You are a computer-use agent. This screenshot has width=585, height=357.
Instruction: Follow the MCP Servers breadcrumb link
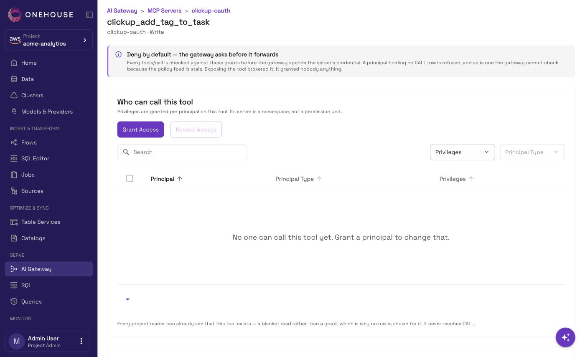(x=164, y=10)
